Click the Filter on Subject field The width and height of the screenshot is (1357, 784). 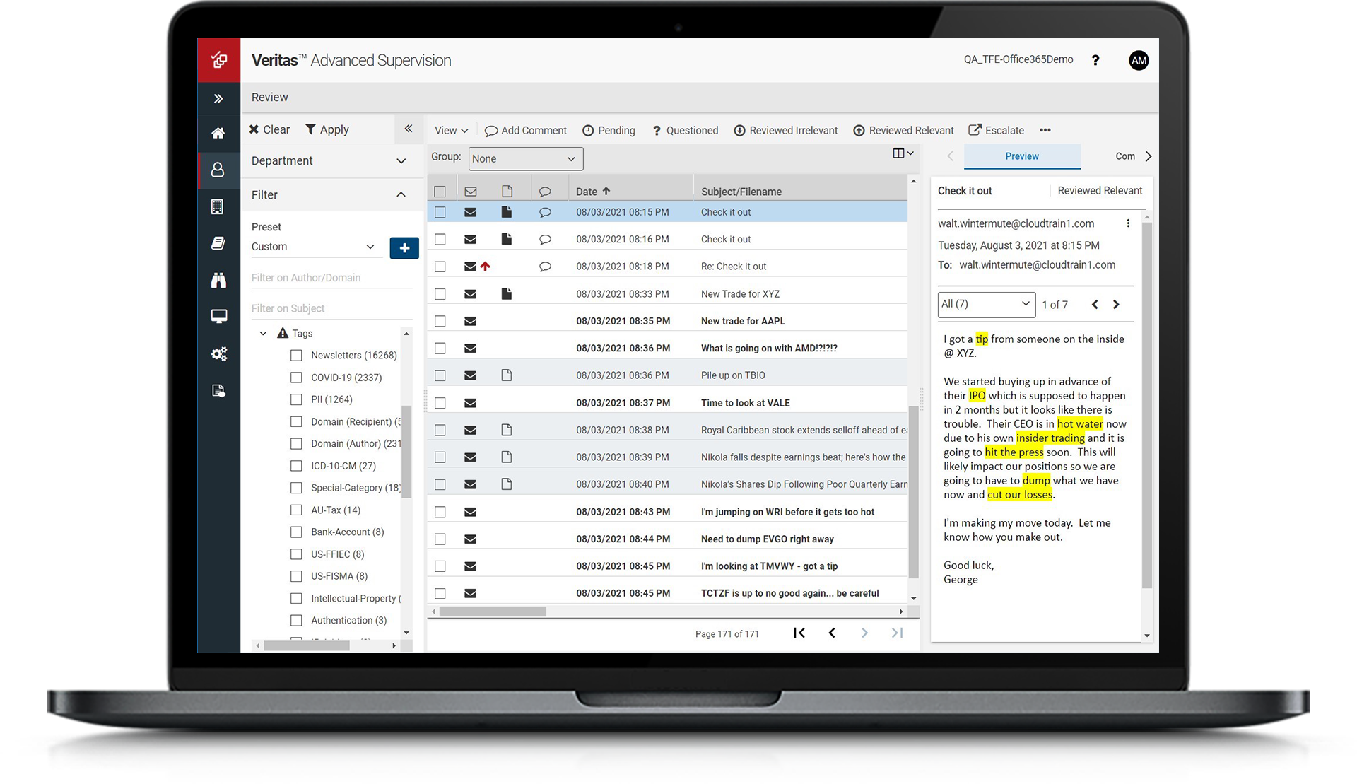tap(331, 308)
